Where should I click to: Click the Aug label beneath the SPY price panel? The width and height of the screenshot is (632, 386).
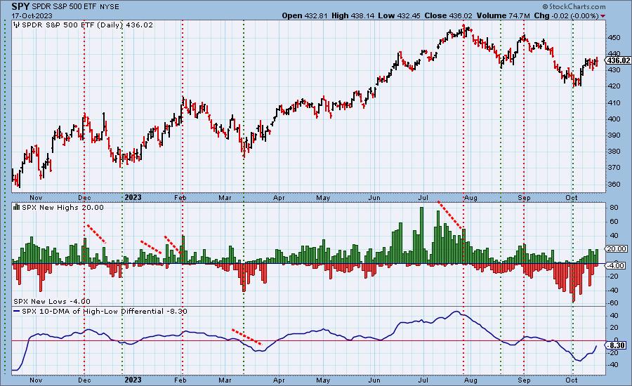pos(470,198)
